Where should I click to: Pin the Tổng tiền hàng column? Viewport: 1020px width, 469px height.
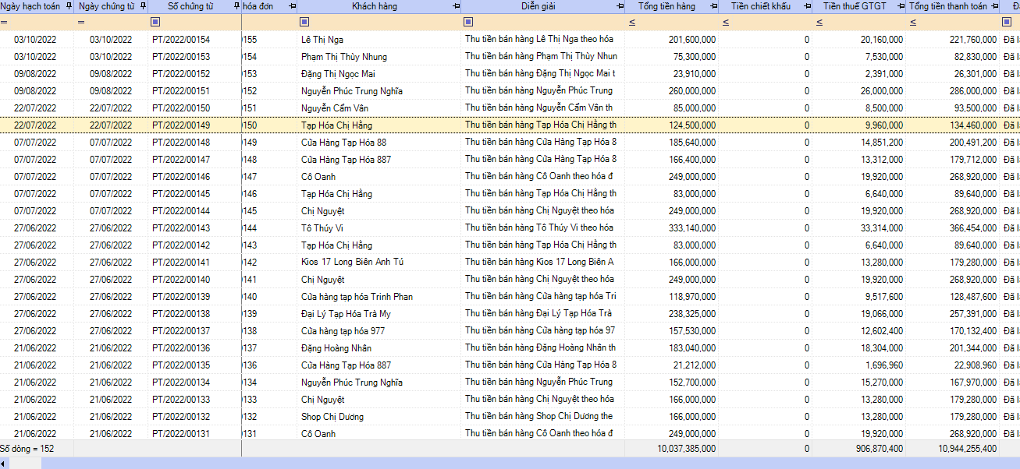click(x=713, y=6)
